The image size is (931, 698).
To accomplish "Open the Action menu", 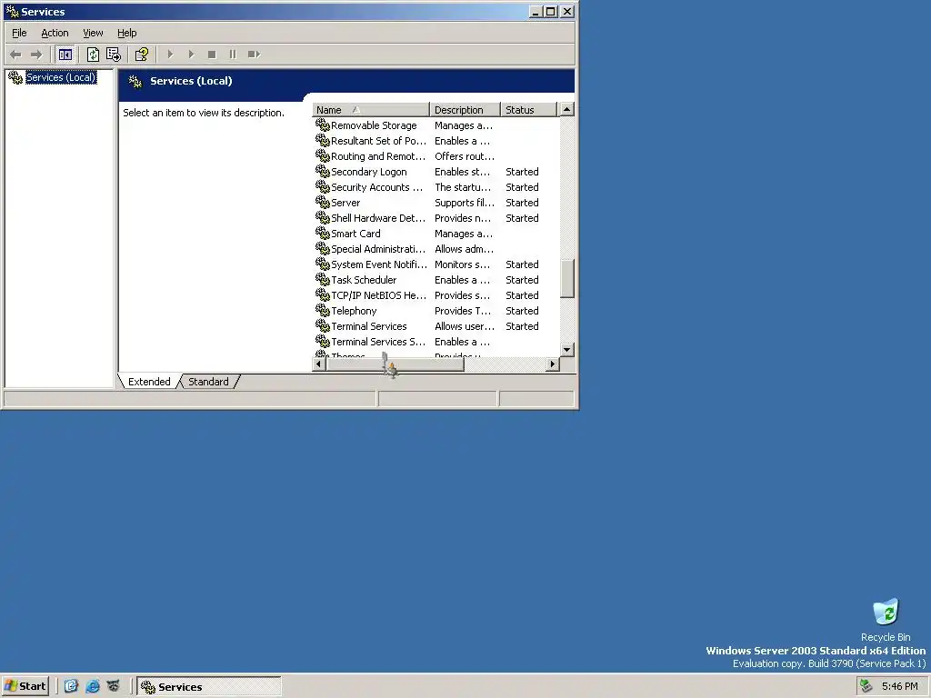I will 55,34.
